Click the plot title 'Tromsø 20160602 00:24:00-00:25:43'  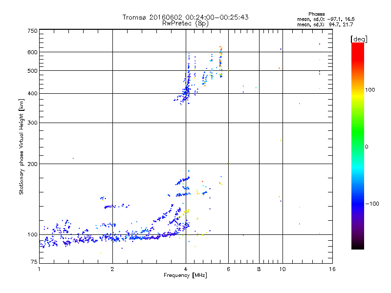point(185,17)
